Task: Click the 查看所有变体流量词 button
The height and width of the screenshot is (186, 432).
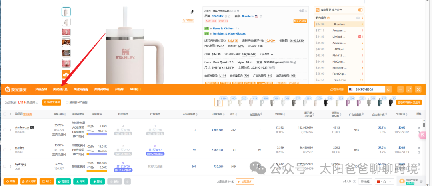Action: pos(409,102)
